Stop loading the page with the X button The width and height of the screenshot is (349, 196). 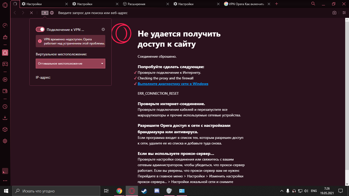coord(31,13)
